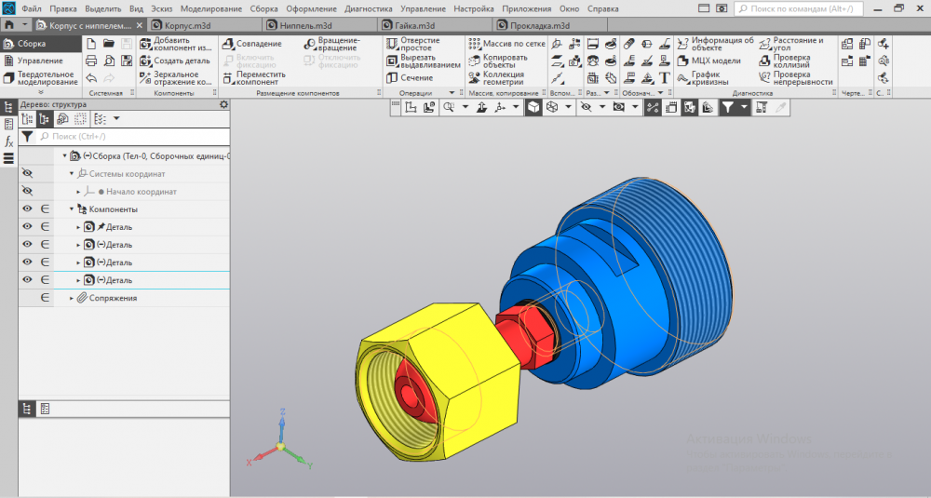The image size is (931, 498).
Task: Hide the Компоненты group using eye icon
Action: tap(26, 209)
